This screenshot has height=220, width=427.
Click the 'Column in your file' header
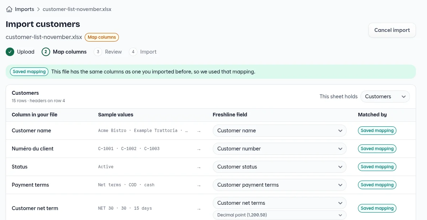35,115
